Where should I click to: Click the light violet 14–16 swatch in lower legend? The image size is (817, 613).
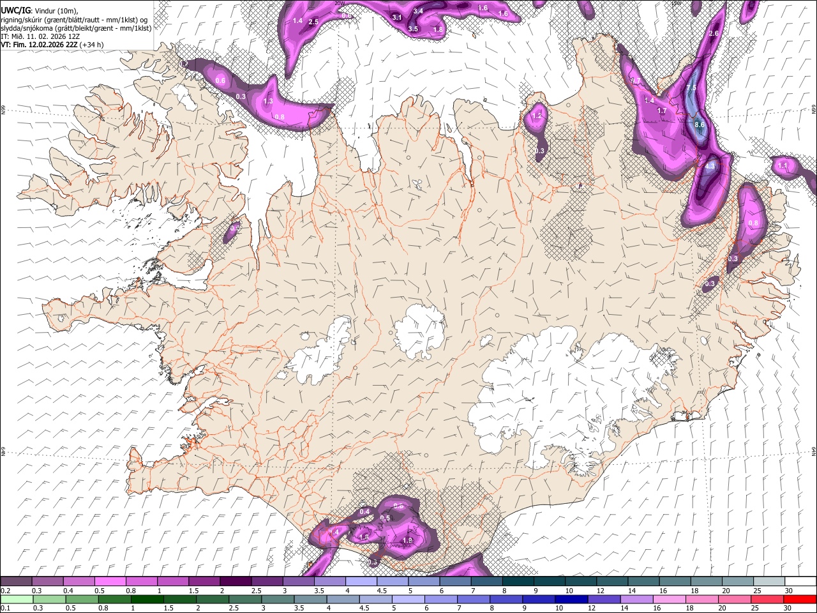[636, 599]
